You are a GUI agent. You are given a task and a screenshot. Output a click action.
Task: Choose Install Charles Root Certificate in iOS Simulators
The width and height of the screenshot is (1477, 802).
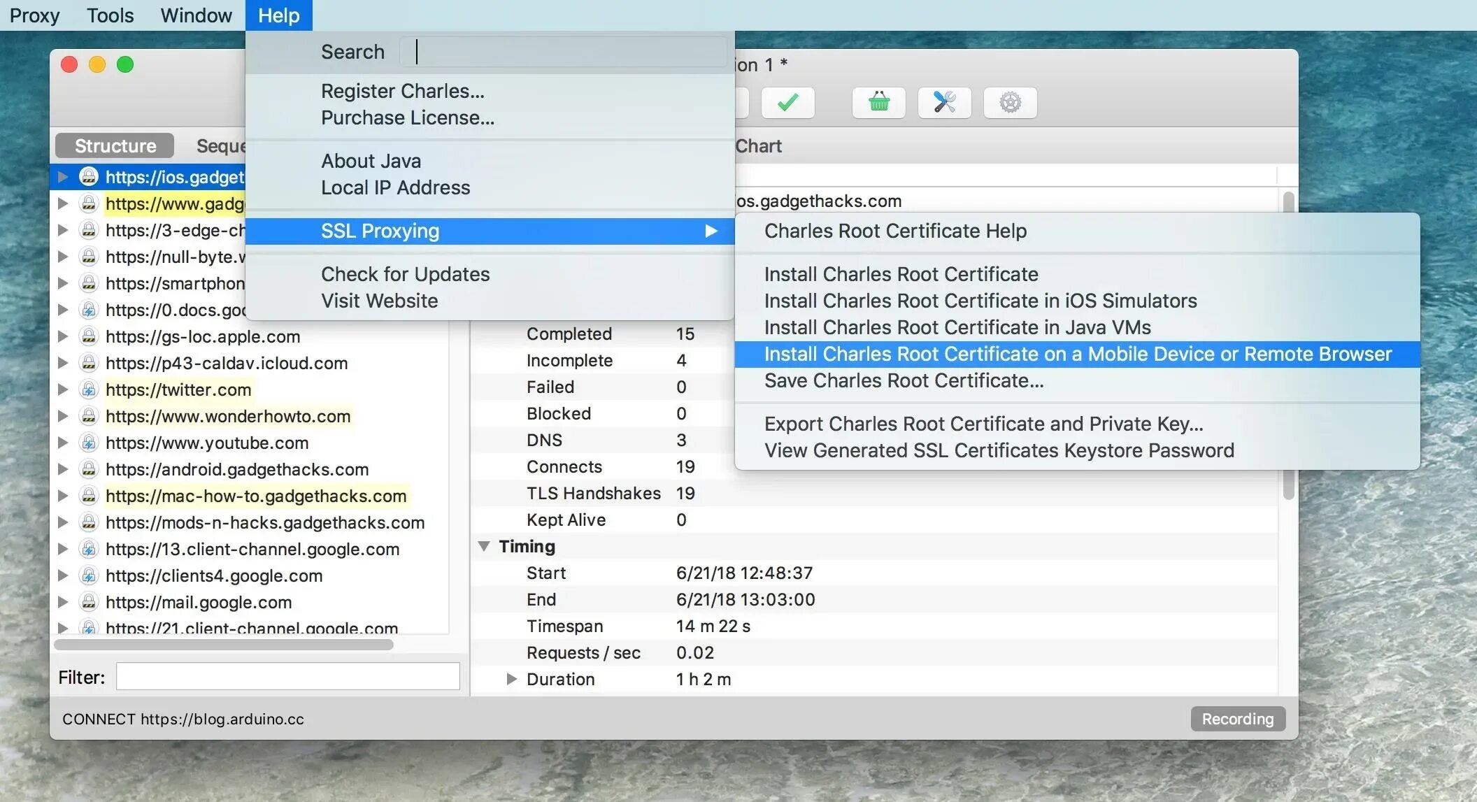pyautogui.click(x=980, y=301)
